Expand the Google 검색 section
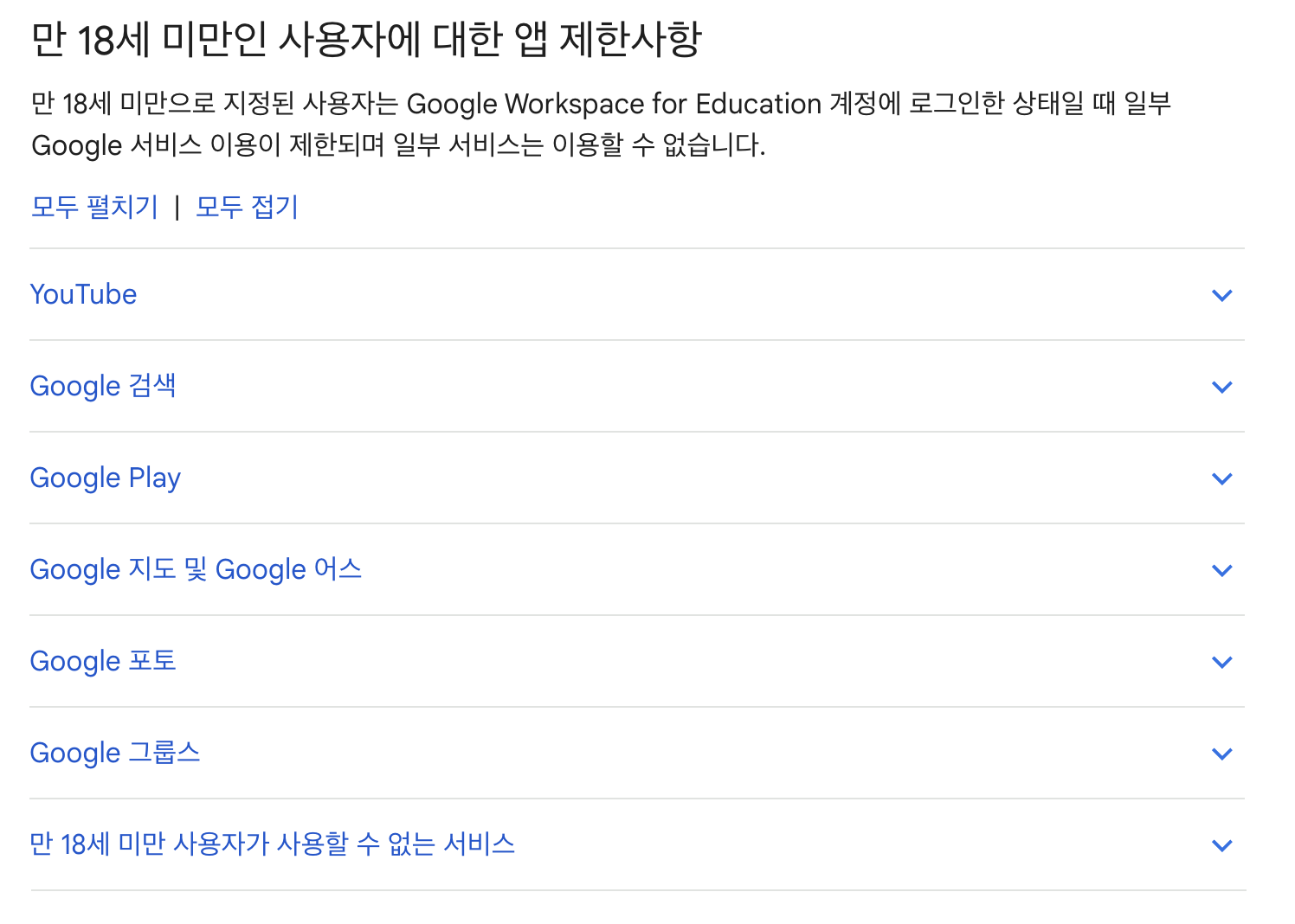This screenshot has height=924, width=1295. click(x=103, y=386)
